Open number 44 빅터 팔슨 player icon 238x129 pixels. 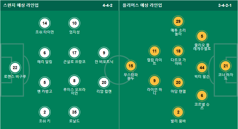point(202,68)
